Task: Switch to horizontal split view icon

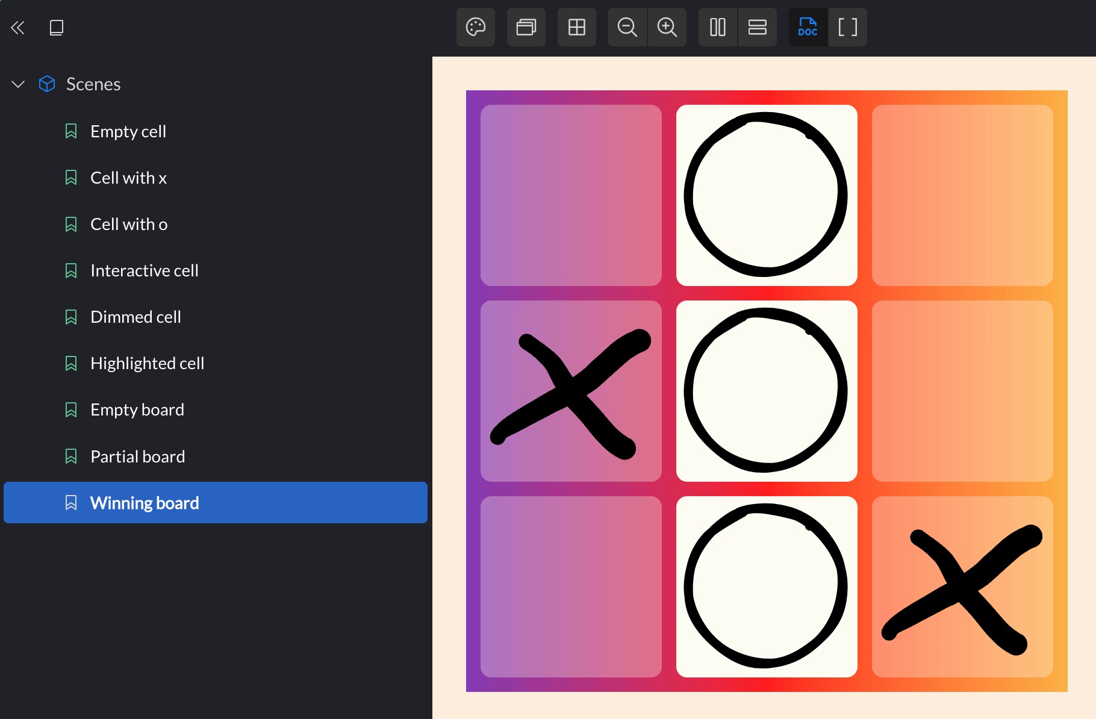Action: tap(758, 27)
